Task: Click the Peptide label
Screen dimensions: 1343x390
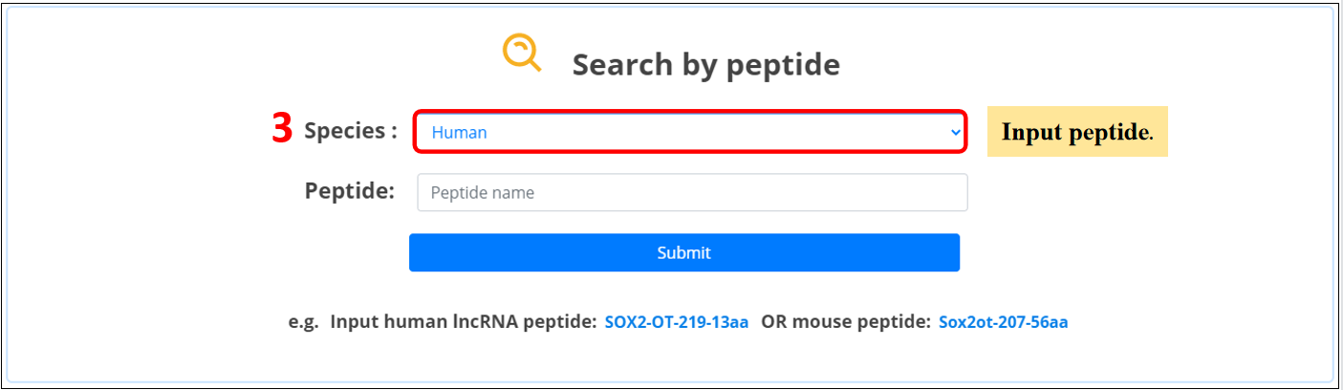Action: coord(349,191)
